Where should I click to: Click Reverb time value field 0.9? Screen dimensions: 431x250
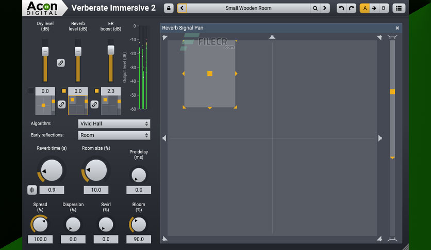52,190
